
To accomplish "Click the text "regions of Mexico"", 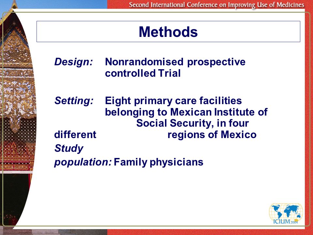I will click(212, 135).
